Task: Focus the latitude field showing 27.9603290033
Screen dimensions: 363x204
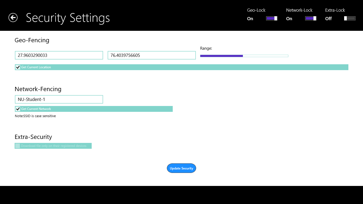Action: (59, 55)
